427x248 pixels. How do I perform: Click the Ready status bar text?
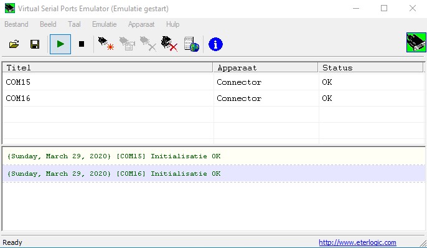12,242
